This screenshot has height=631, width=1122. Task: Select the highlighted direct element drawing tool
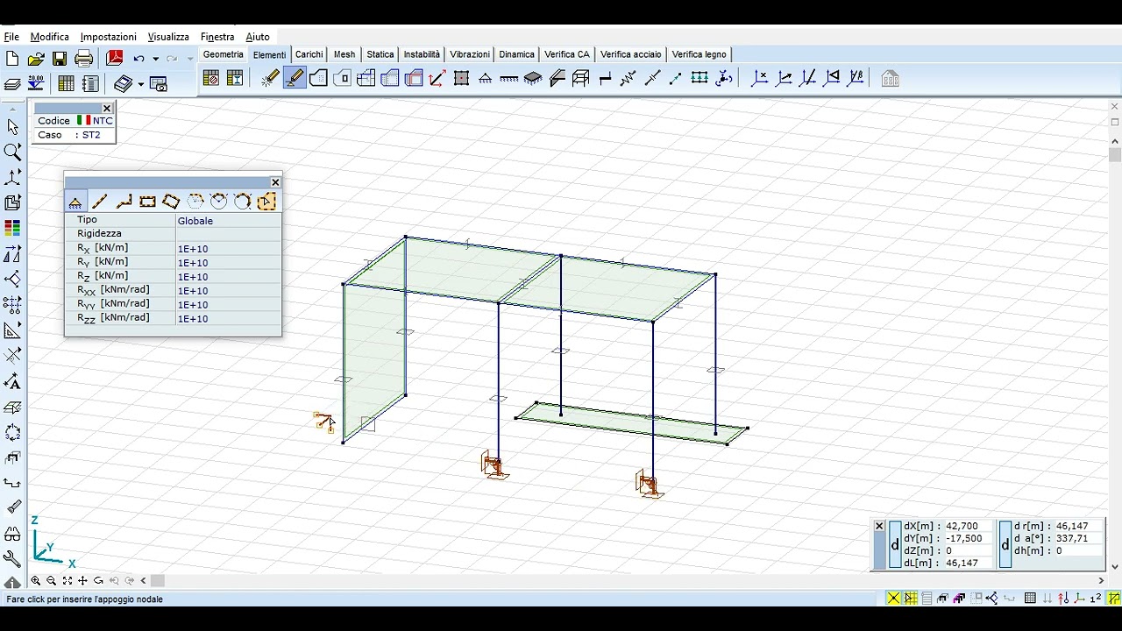pos(295,79)
